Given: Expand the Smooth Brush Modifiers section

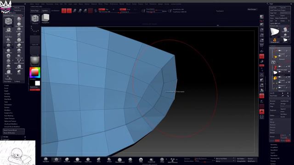Looking at the screenshot, I should click(12, 126).
